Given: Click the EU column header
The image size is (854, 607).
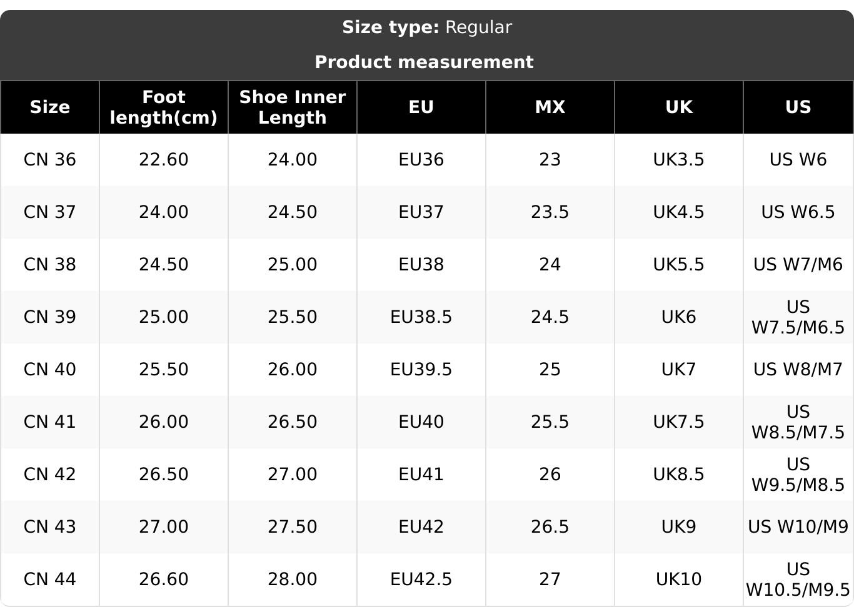Looking at the screenshot, I should point(421,107).
